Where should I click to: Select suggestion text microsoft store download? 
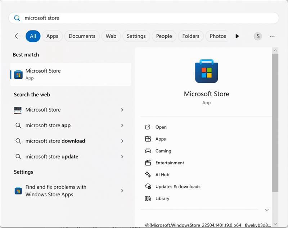[x=55, y=141]
